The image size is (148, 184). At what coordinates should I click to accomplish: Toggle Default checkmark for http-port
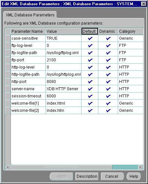pyautogui.click(x=90, y=82)
